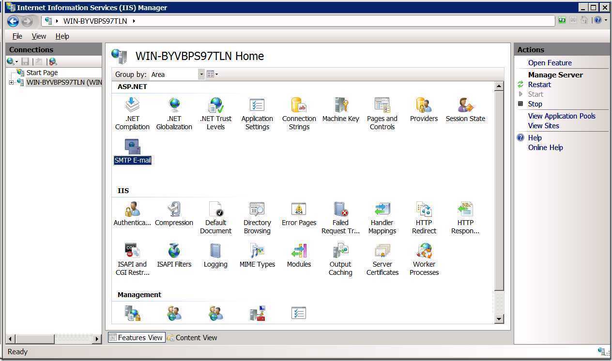
Task: Click Help link in Actions pane
Action: 535,138
